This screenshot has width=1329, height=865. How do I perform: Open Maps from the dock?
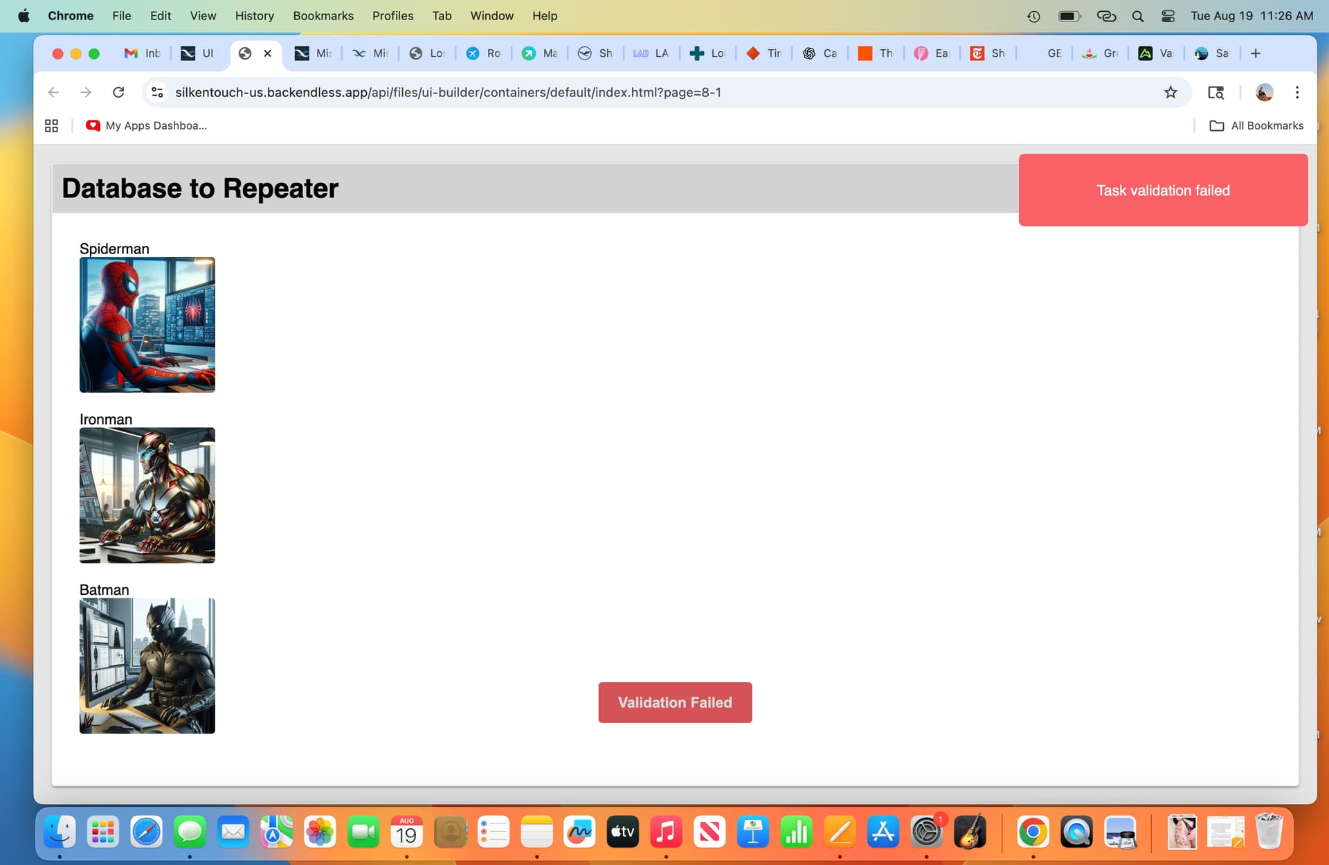pyautogui.click(x=276, y=832)
